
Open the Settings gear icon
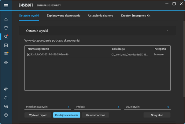tap(6, 62)
